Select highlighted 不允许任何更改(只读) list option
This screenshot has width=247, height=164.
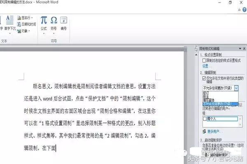tap(220, 104)
